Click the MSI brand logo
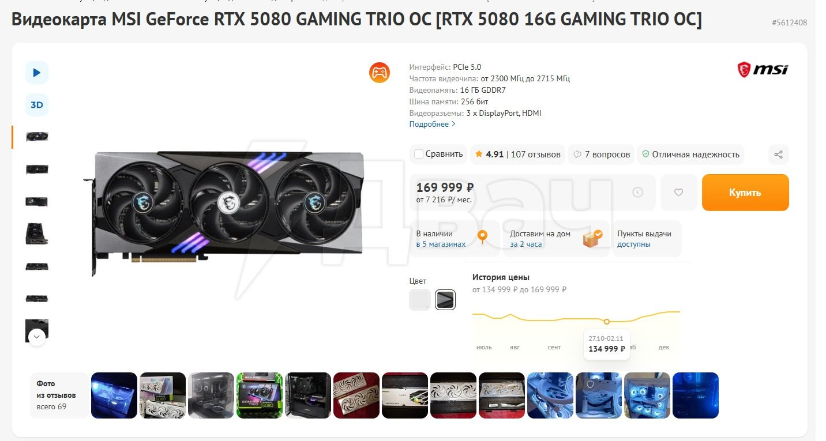 (763, 70)
